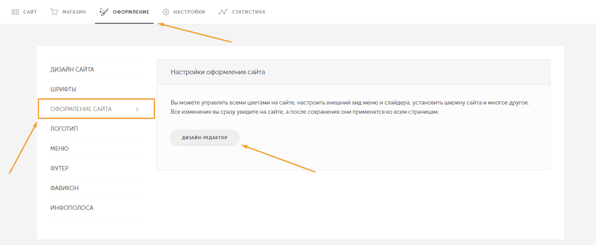Select ОФОРМЛЕНИЕ САЙТА sidebar item text
Screen dimensions: 596x245
point(81,109)
